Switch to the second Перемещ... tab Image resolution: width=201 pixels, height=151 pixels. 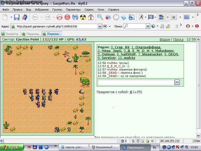click(31, 34)
